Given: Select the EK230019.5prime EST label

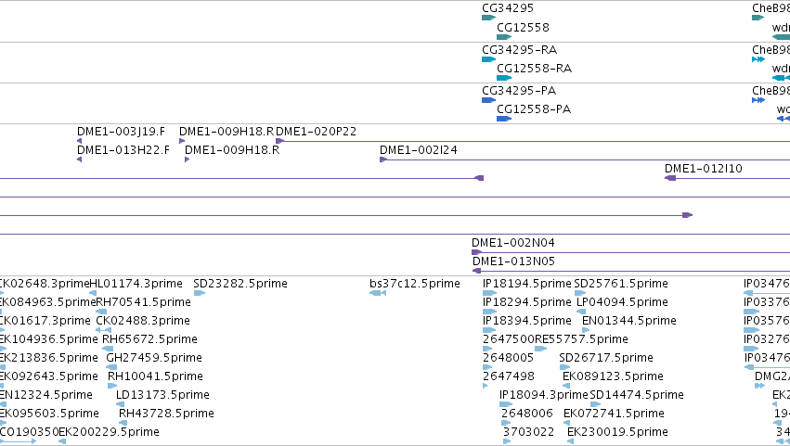Looking at the screenshot, I should point(617,432).
